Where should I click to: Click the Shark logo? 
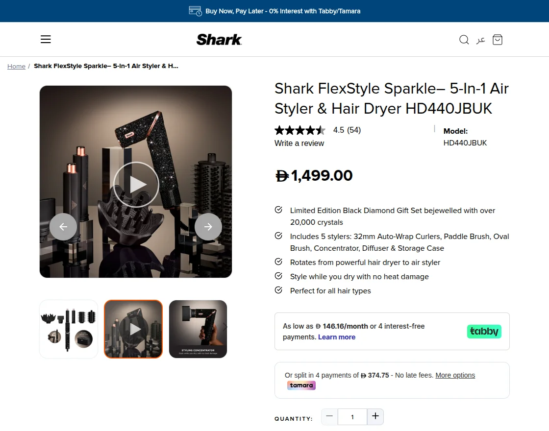pos(219,40)
